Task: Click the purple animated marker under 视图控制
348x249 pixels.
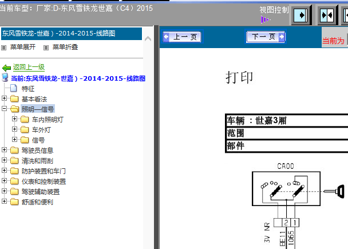Action: point(266,20)
